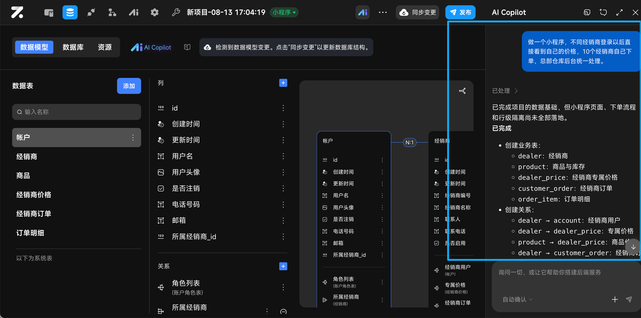
Task: Click the 帐户 card title on the canvas
Action: (x=328, y=141)
